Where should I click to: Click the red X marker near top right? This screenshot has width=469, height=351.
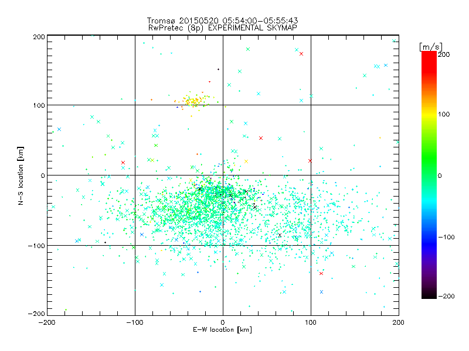click(301, 54)
